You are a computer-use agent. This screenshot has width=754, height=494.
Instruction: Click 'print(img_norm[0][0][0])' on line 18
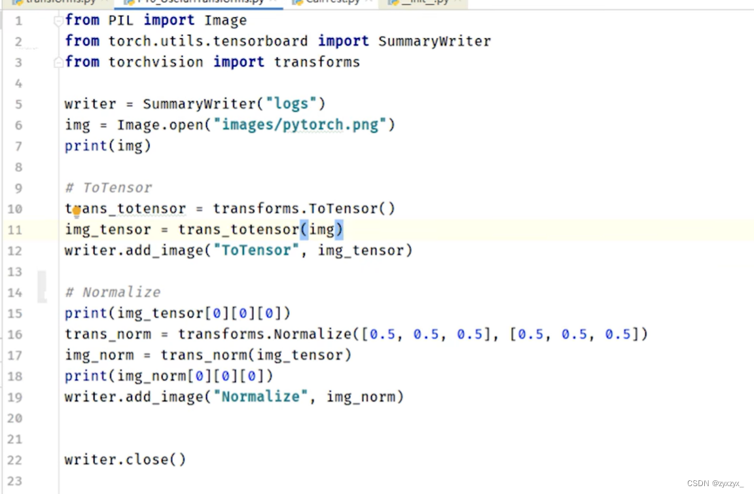(169, 376)
